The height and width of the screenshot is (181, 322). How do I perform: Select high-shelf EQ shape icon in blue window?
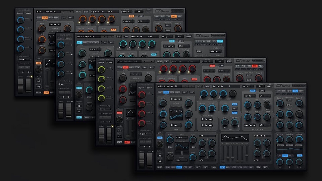click(290, 156)
